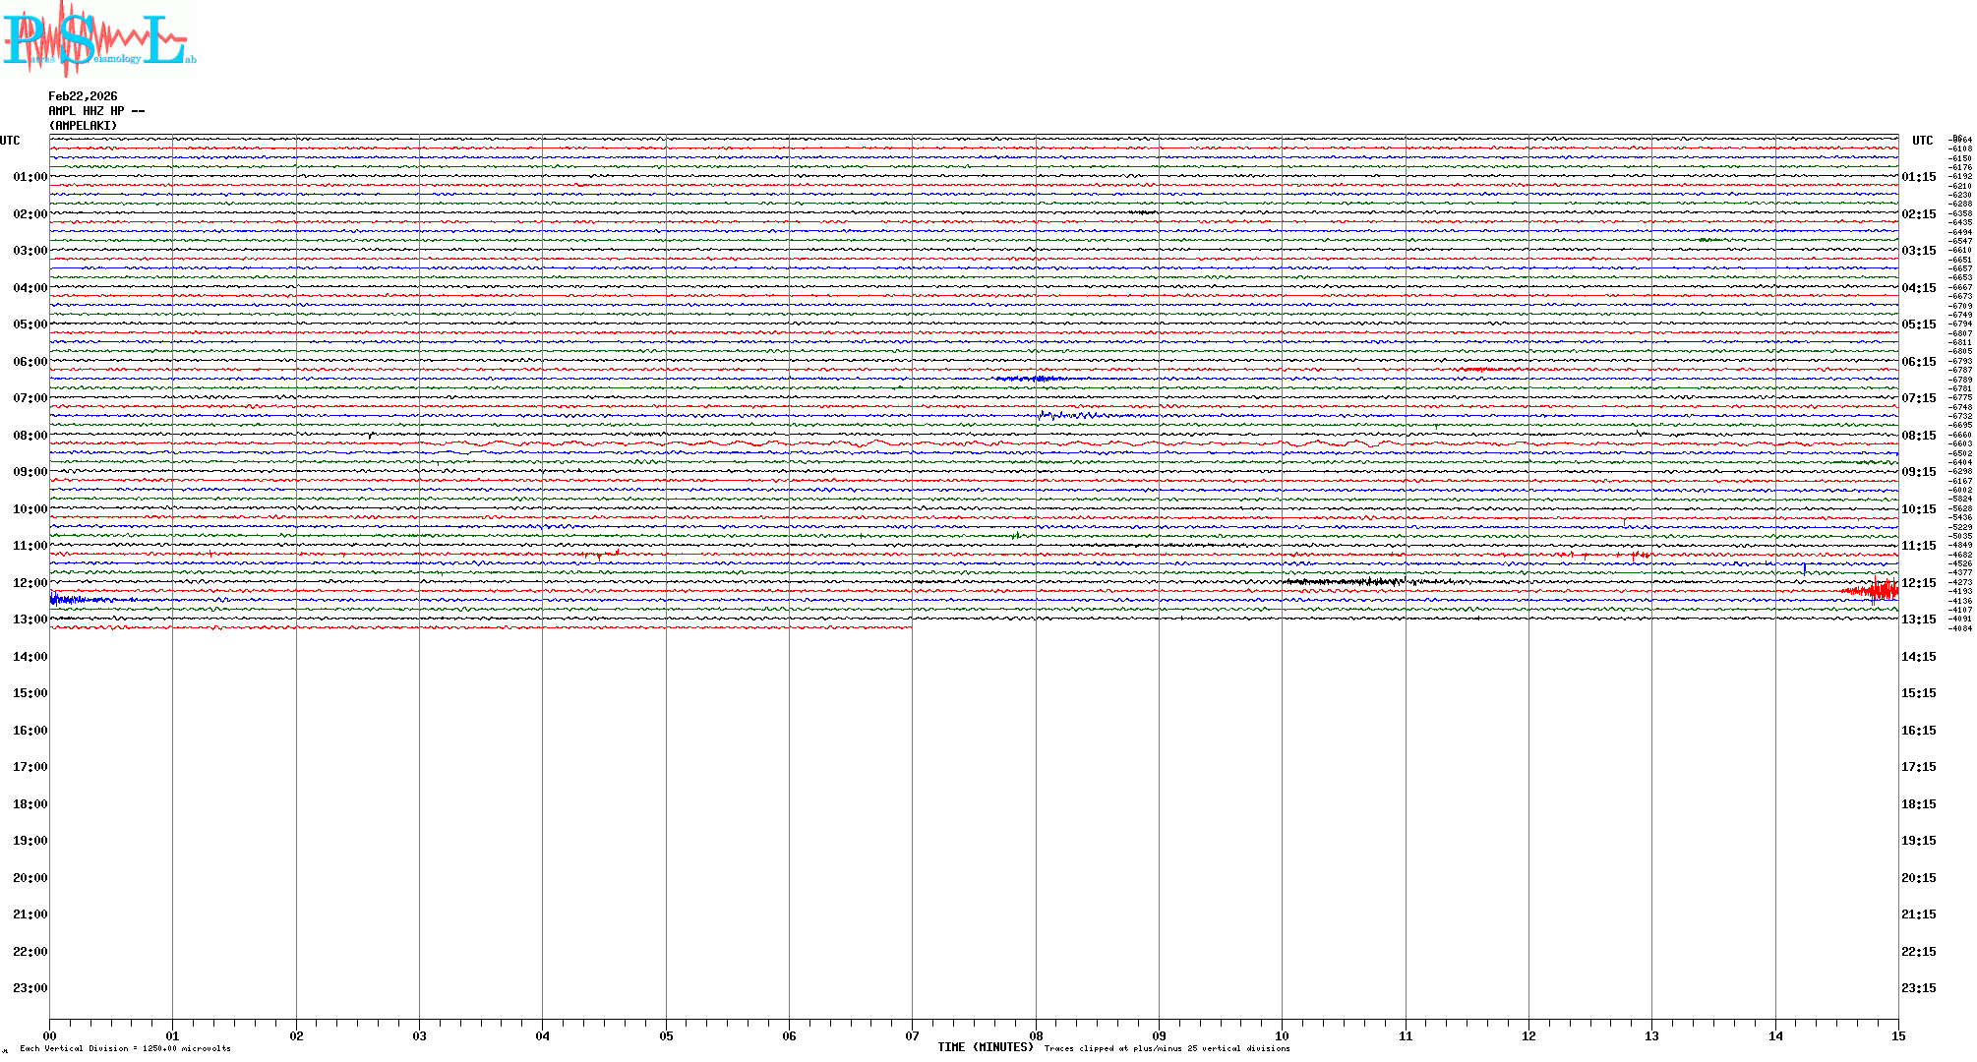Click the 14:15 label on right axis
Image resolution: width=1977 pixels, height=1062 pixels.
click(x=1918, y=657)
